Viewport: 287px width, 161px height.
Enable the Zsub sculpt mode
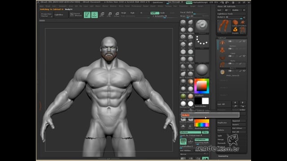point(162,13)
